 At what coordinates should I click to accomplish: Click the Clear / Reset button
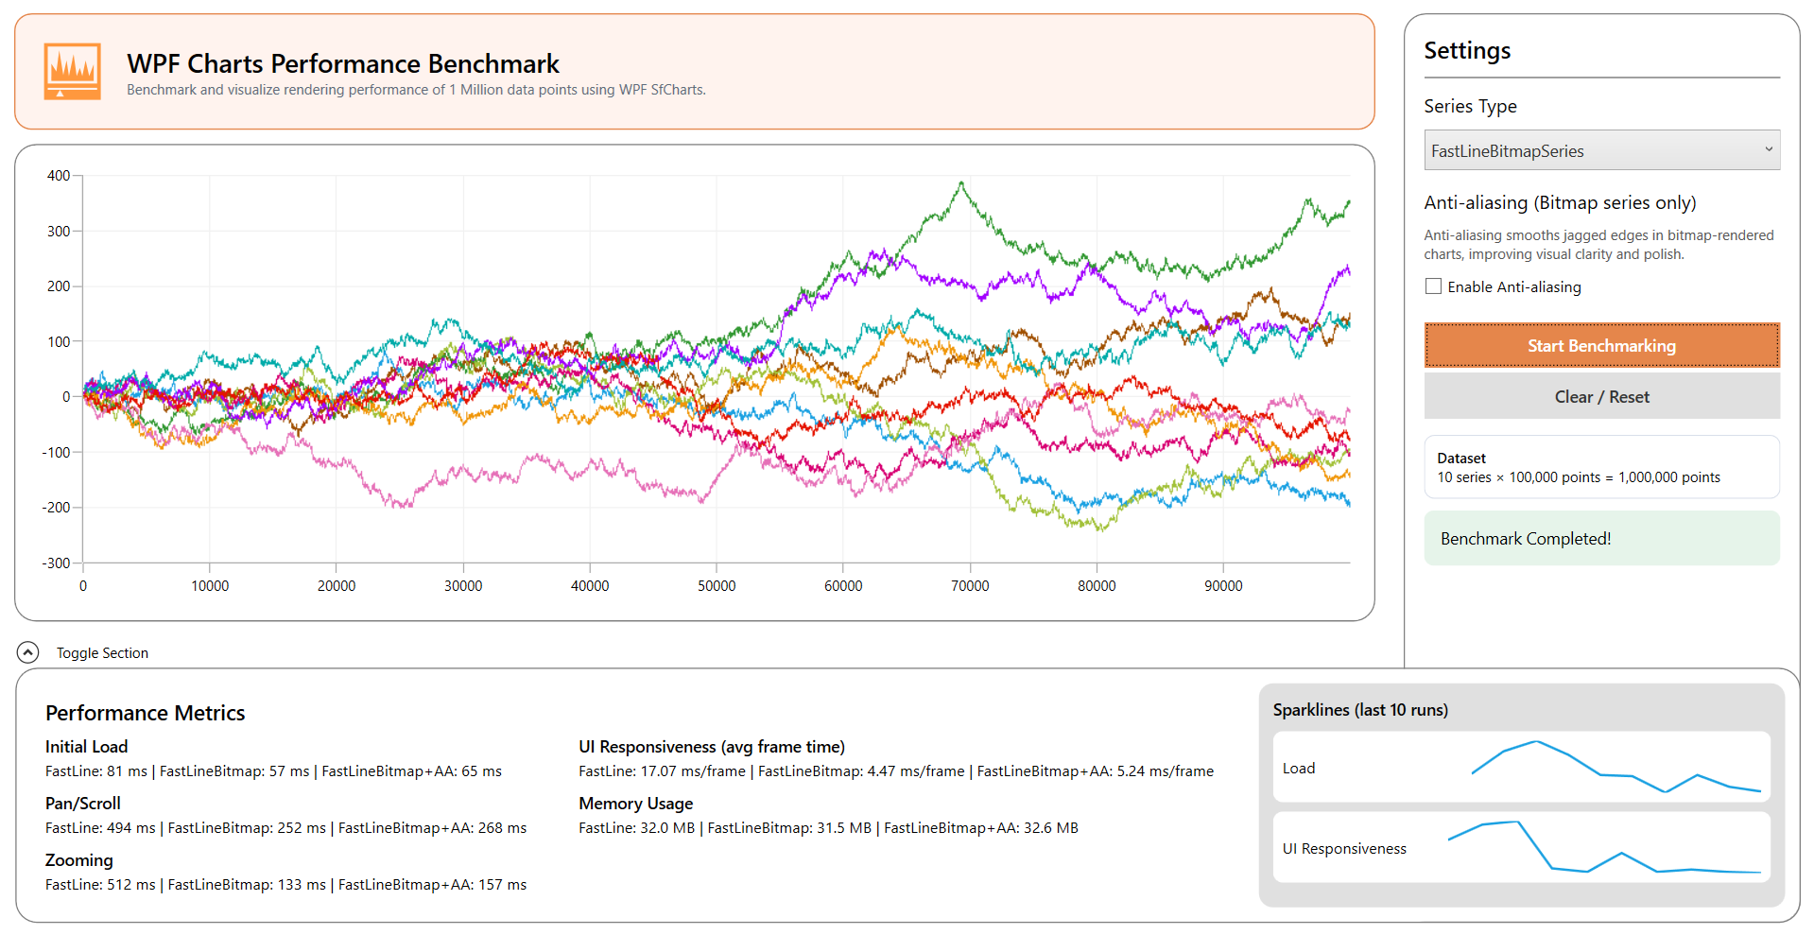pyautogui.click(x=1601, y=396)
